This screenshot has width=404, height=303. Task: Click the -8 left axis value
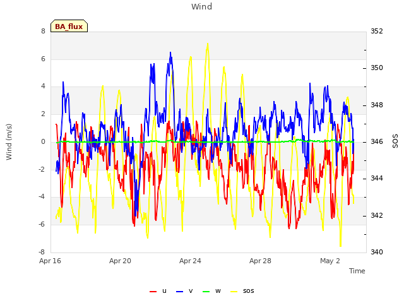coord(42,252)
